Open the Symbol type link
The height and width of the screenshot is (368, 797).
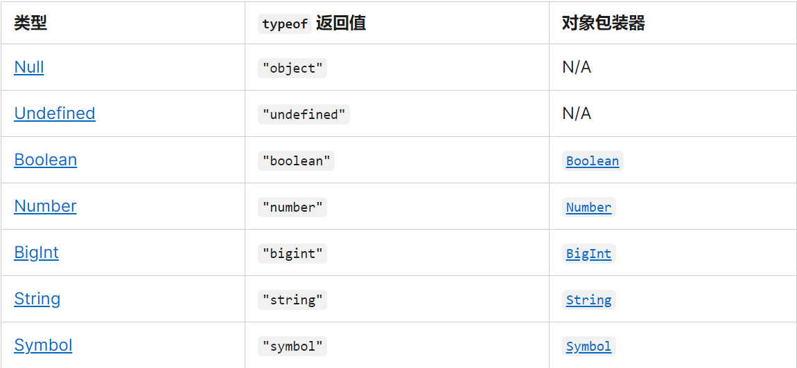[x=43, y=345]
